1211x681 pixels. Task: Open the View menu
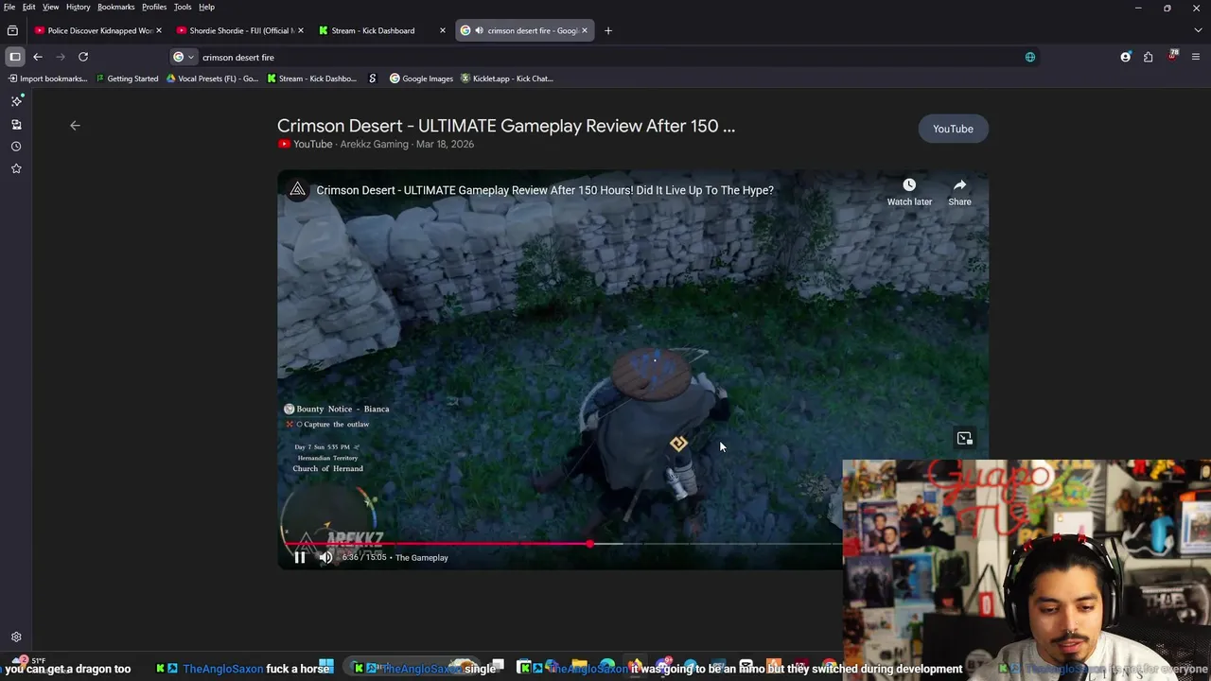[x=50, y=7]
